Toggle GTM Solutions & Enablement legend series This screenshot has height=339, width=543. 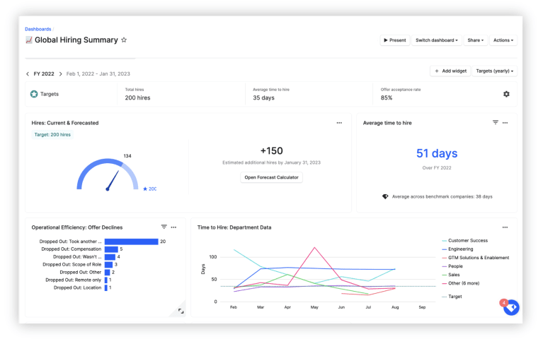click(476, 258)
